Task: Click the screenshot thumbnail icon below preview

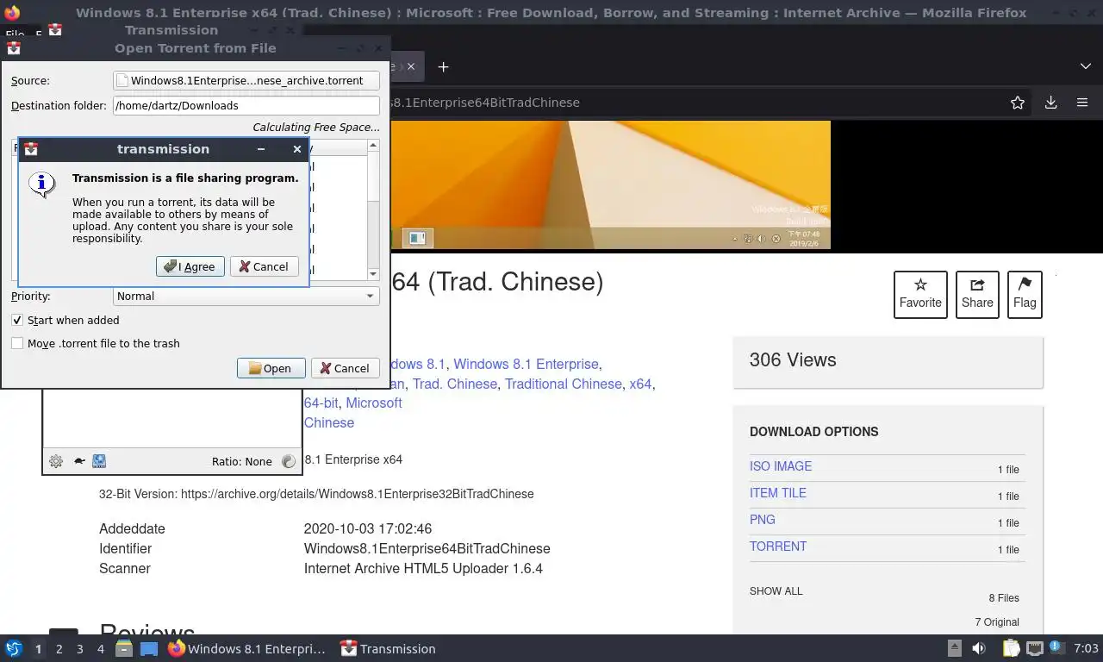Action: pyautogui.click(x=417, y=237)
